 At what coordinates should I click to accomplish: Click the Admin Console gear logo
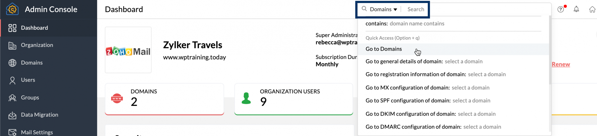pos(12,9)
